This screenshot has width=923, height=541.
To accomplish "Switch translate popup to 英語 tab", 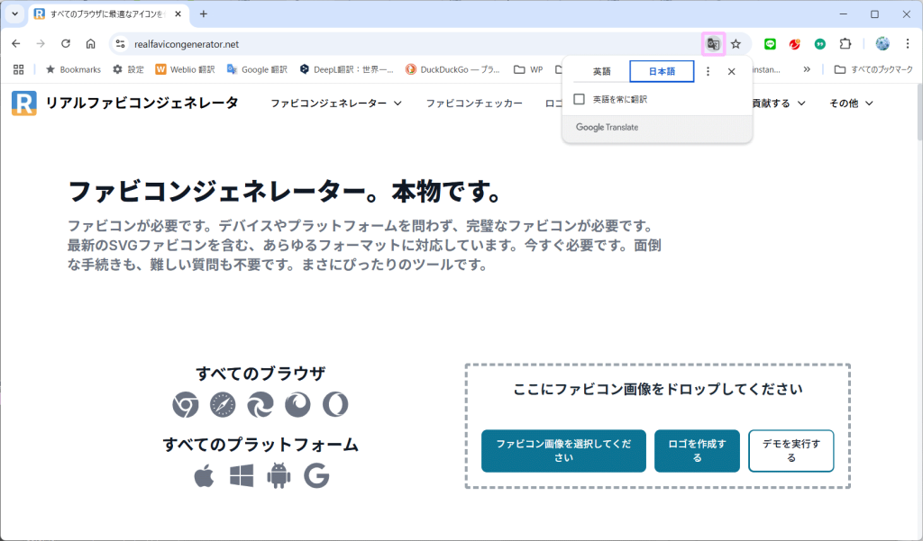I will click(x=601, y=71).
